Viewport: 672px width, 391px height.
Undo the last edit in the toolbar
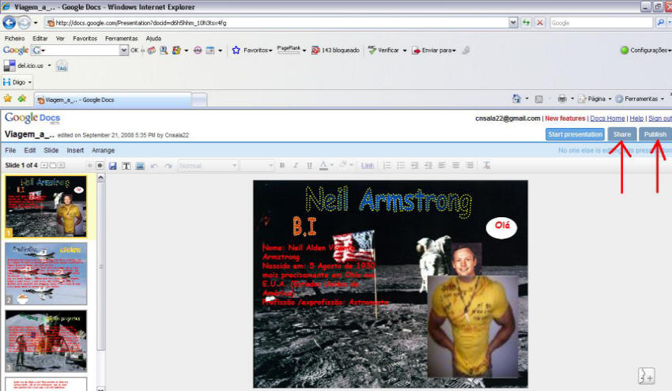pyautogui.click(x=154, y=166)
